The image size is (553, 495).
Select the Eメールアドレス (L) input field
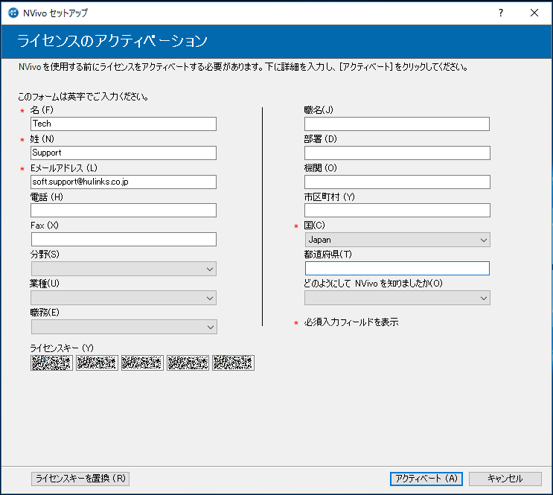[x=124, y=182]
